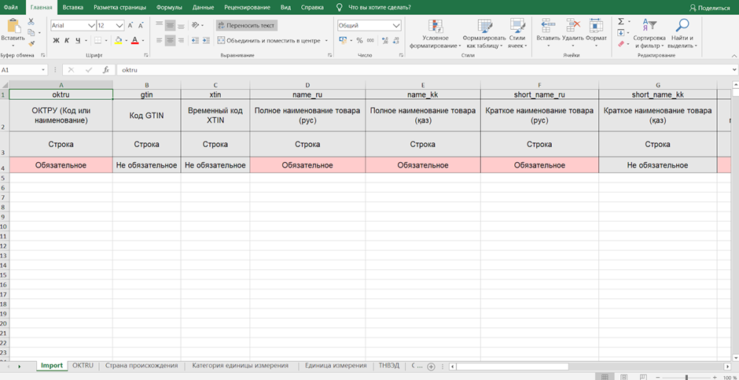The height and width of the screenshot is (380, 739).
Task: Click the Increase Indent icon
Action: (205, 41)
